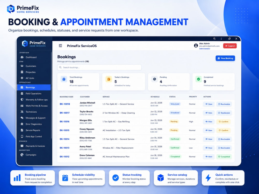The height and width of the screenshot is (194, 259).
Task: Reschedule booking BK-10014
Action: point(224,139)
